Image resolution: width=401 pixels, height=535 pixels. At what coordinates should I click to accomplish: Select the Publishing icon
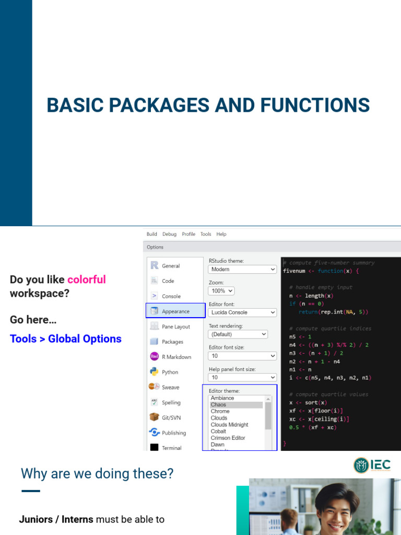point(155,432)
